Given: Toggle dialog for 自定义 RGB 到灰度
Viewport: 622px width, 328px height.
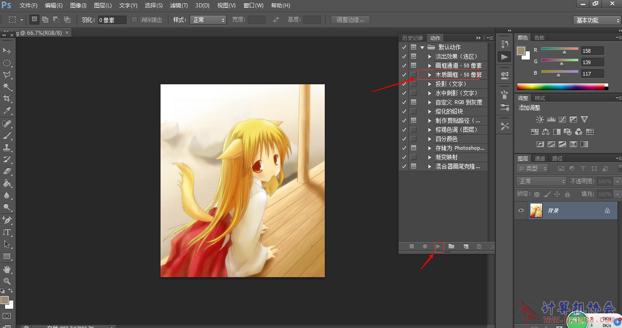Looking at the screenshot, I should [413, 102].
